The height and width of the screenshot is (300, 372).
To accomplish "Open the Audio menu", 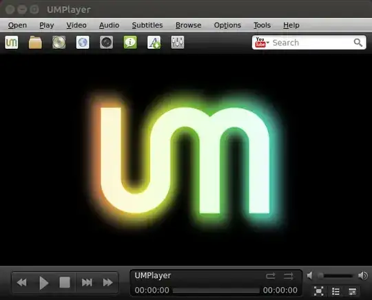I will click(x=109, y=25).
